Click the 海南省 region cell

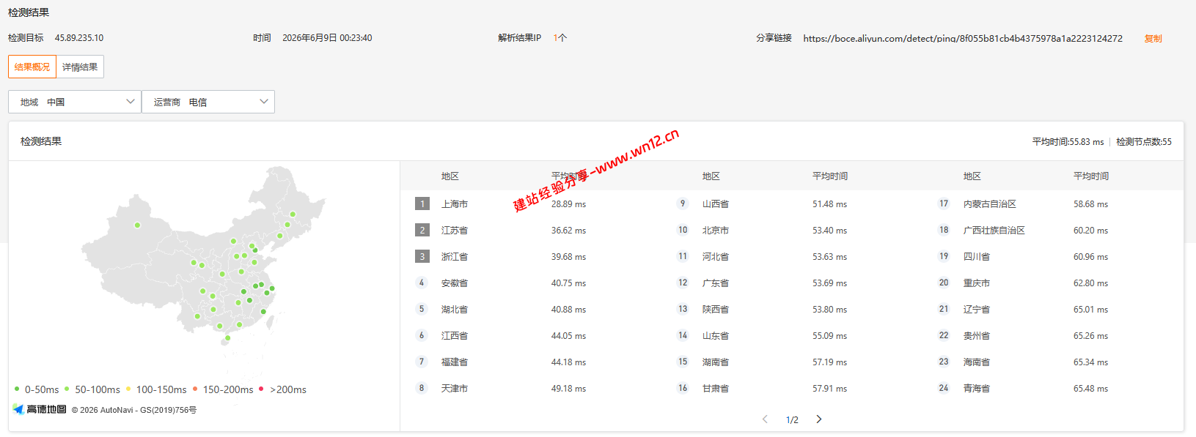pyautogui.click(x=977, y=362)
